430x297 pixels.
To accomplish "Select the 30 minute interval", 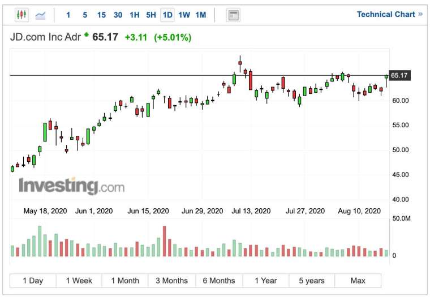I will click(x=118, y=15).
